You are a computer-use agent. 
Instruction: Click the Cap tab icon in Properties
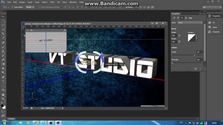point(182,18)
